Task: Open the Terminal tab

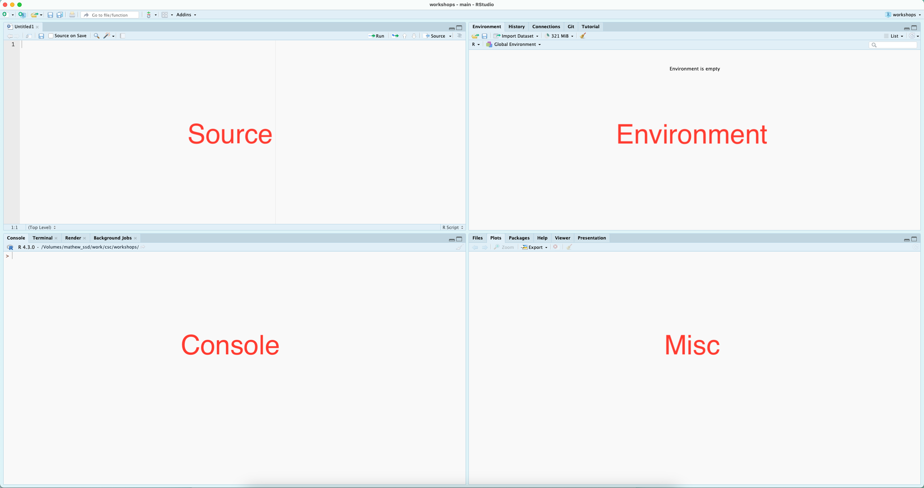Action: pyautogui.click(x=42, y=238)
